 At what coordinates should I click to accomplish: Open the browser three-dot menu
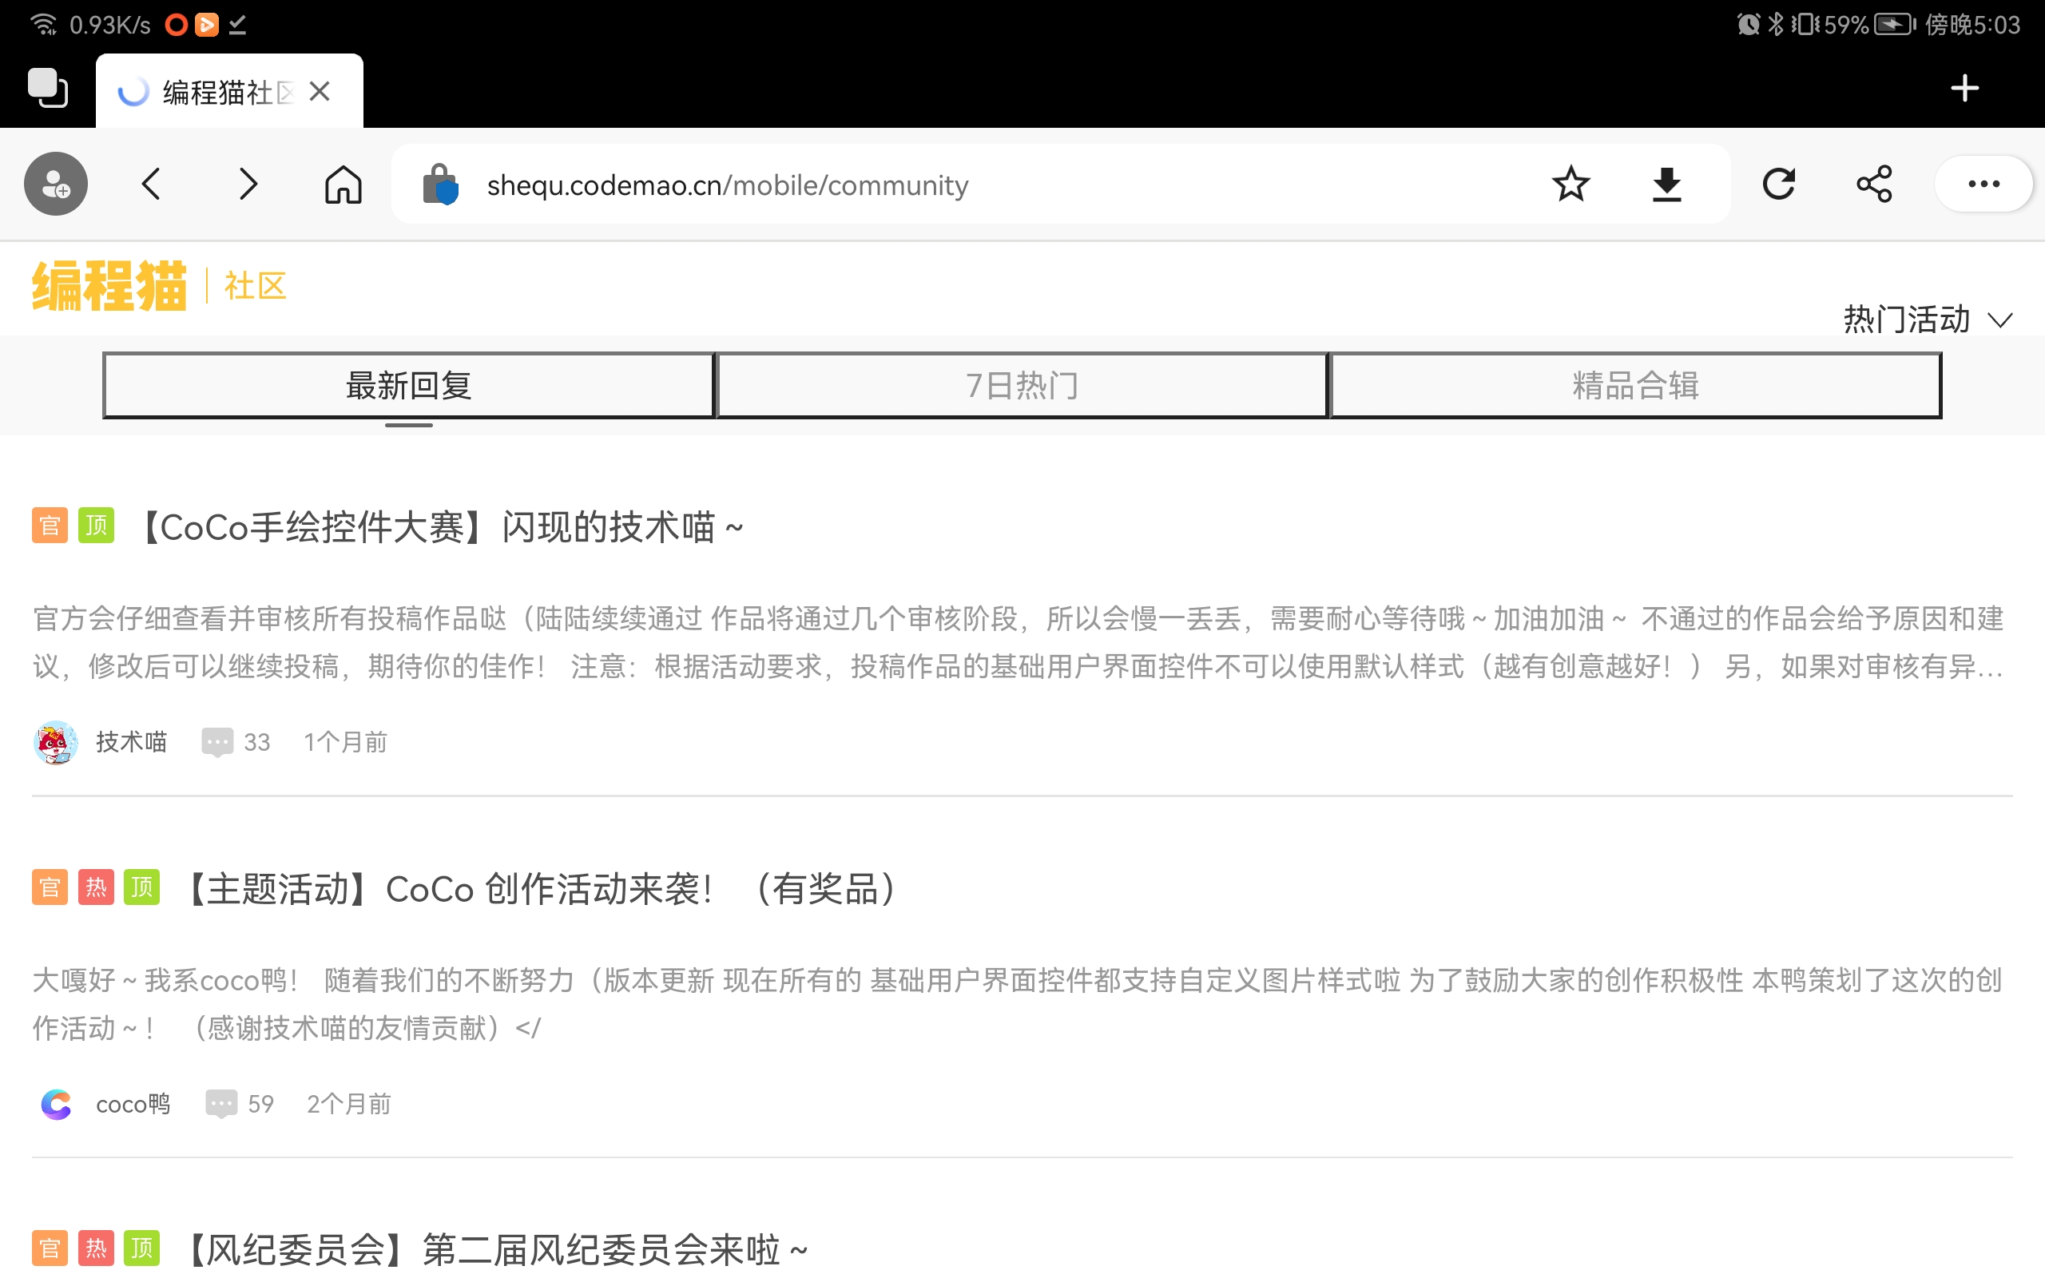1983,184
